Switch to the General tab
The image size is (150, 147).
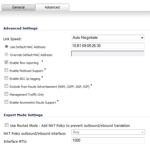coord(18,7)
